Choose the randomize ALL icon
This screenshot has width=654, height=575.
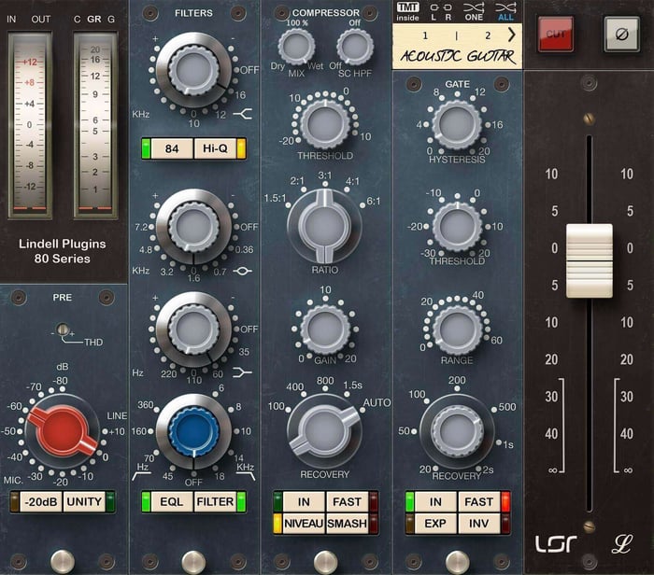[x=505, y=11]
